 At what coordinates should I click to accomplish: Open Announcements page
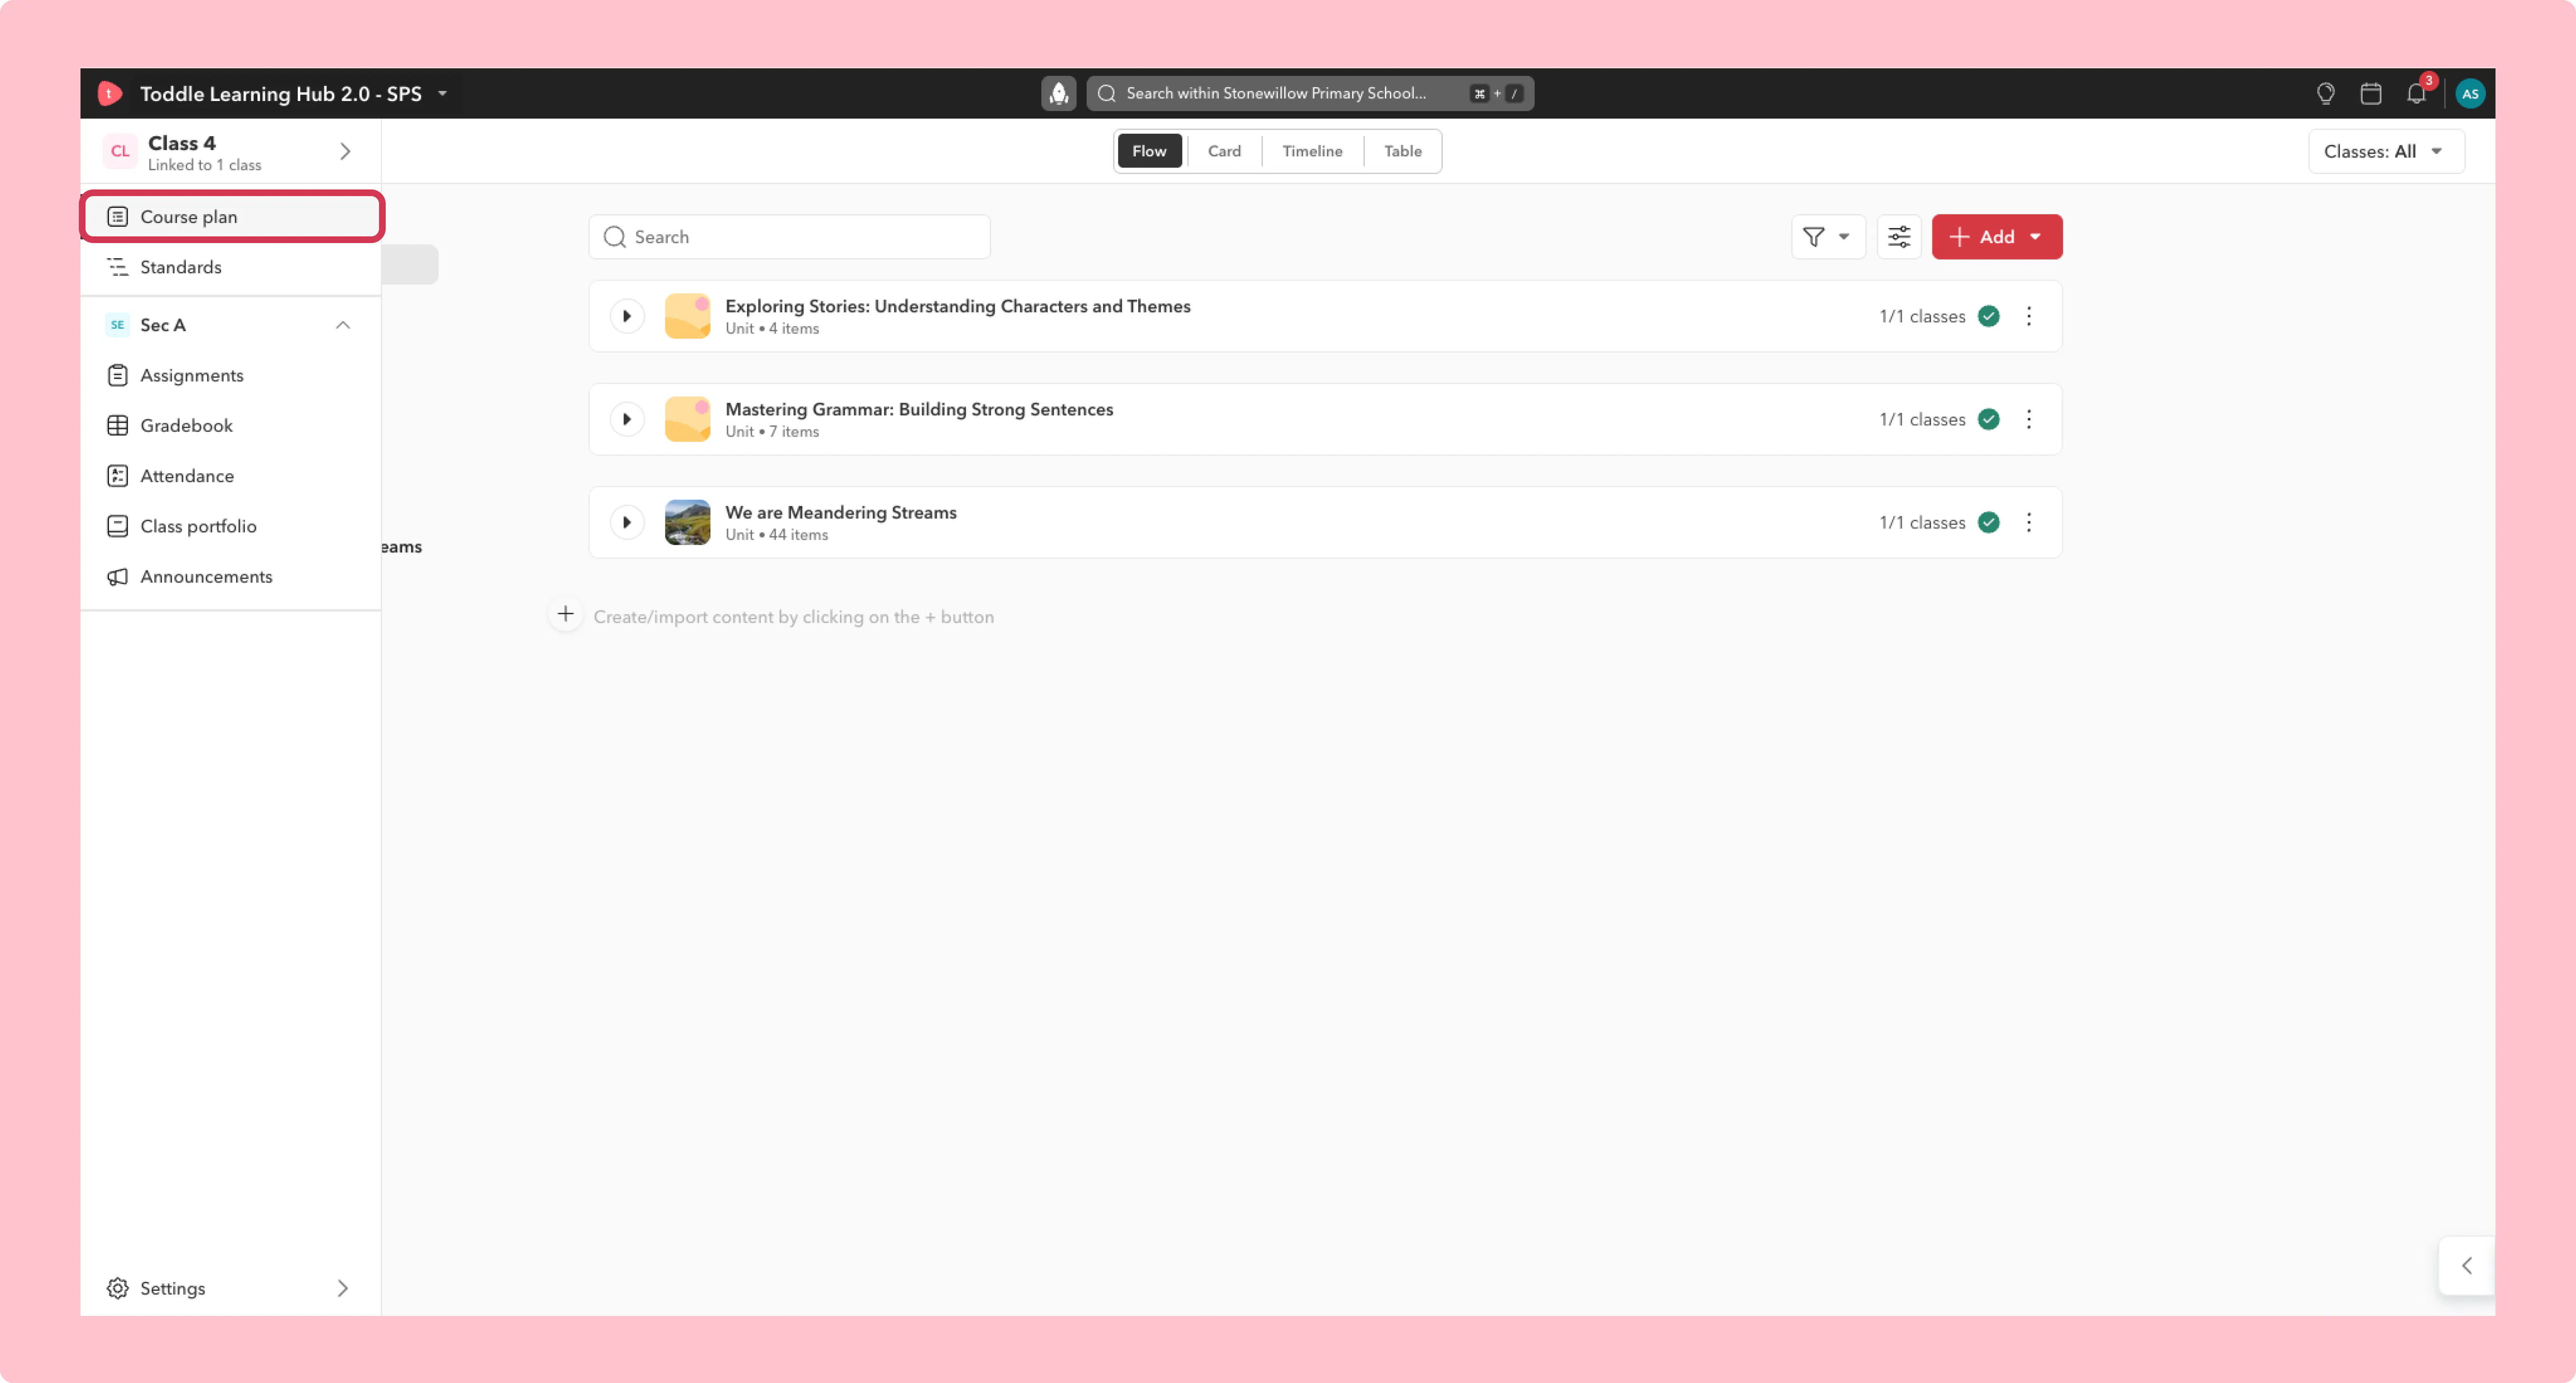point(232,577)
